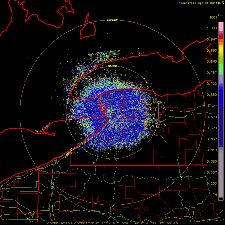Click the [CC] legend unit label

(213, 17)
